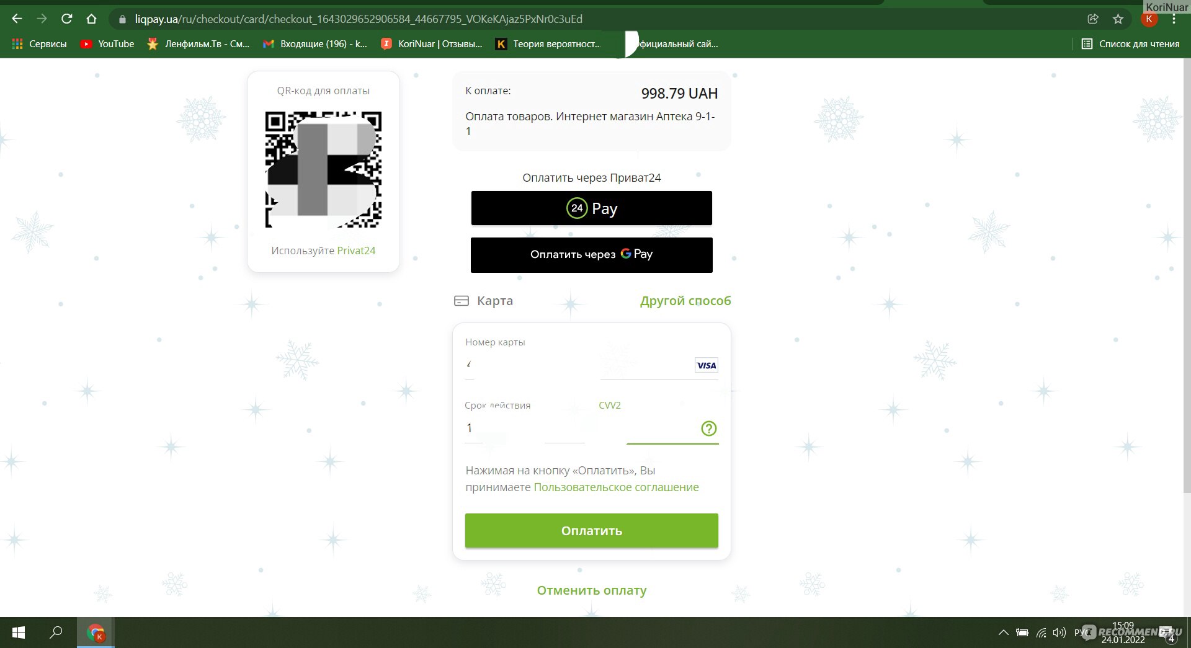Open Список для чтения reading list
The width and height of the screenshot is (1191, 648).
point(1130,44)
